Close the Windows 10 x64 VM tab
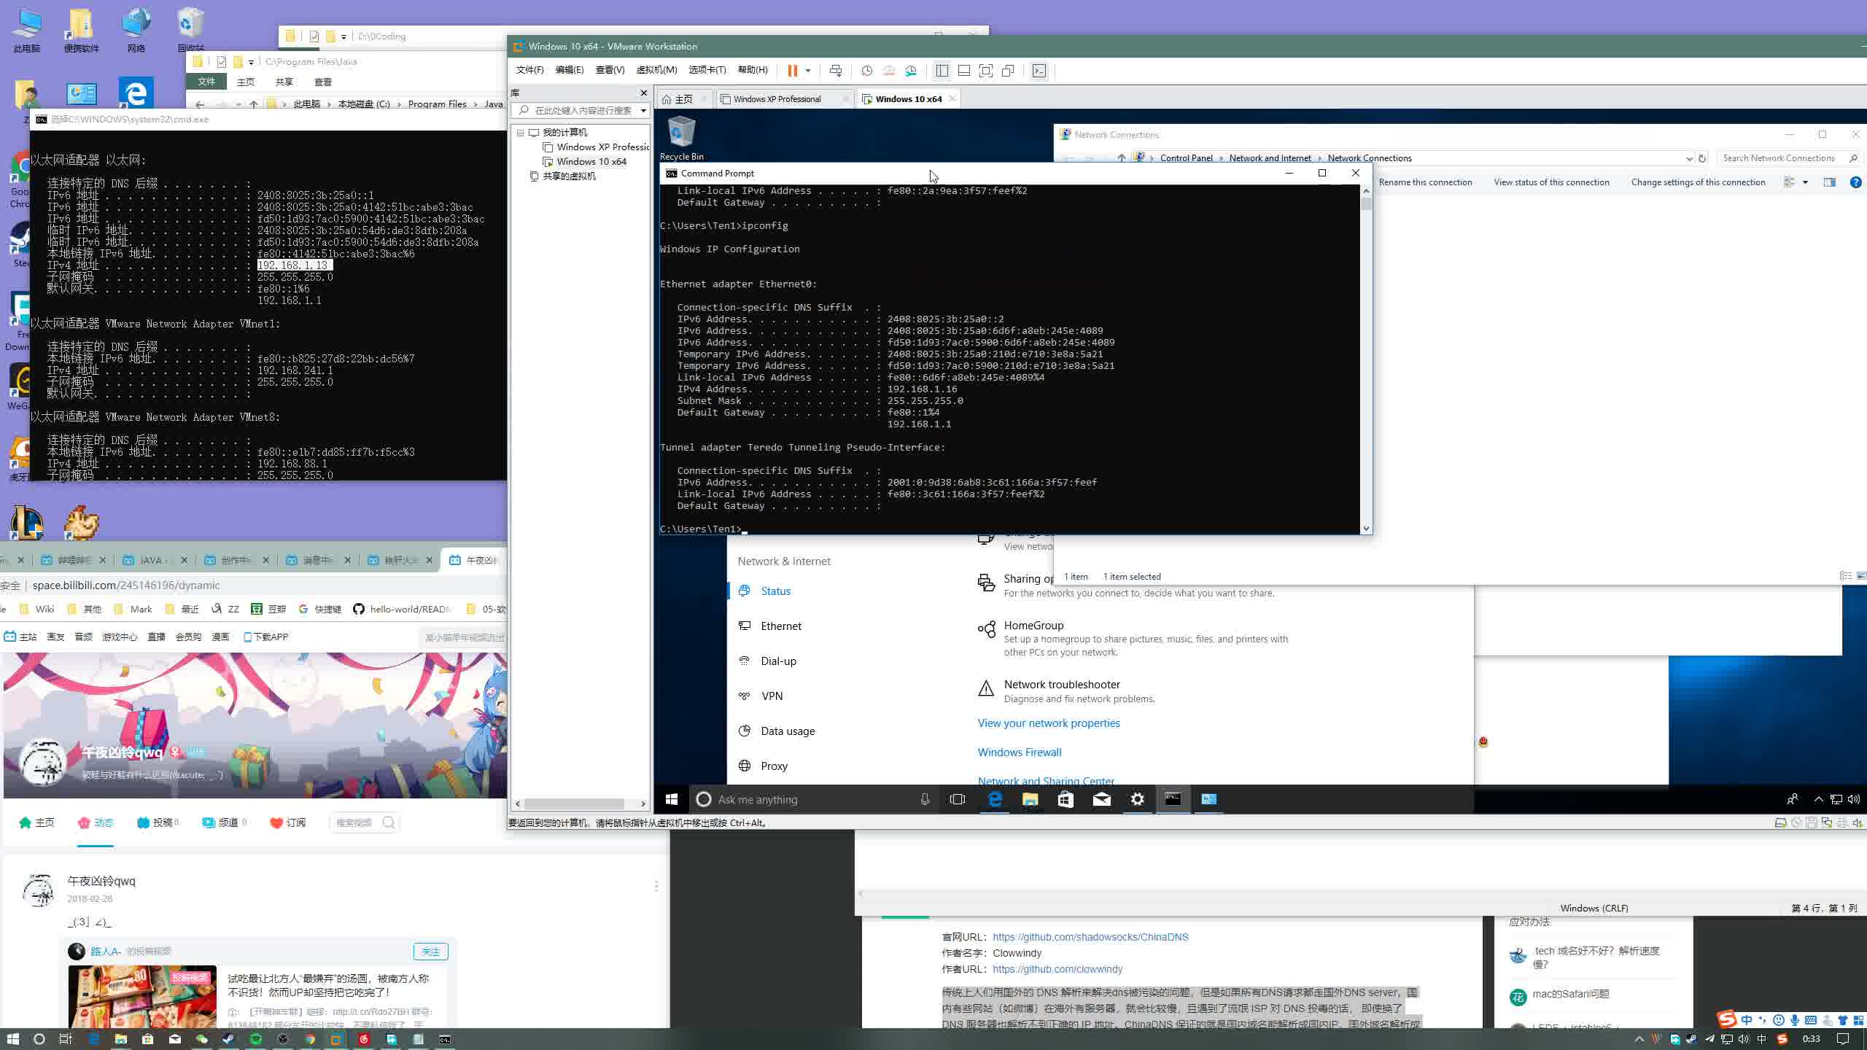Image resolution: width=1867 pixels, height=1050 pixels. pos(952,98)
